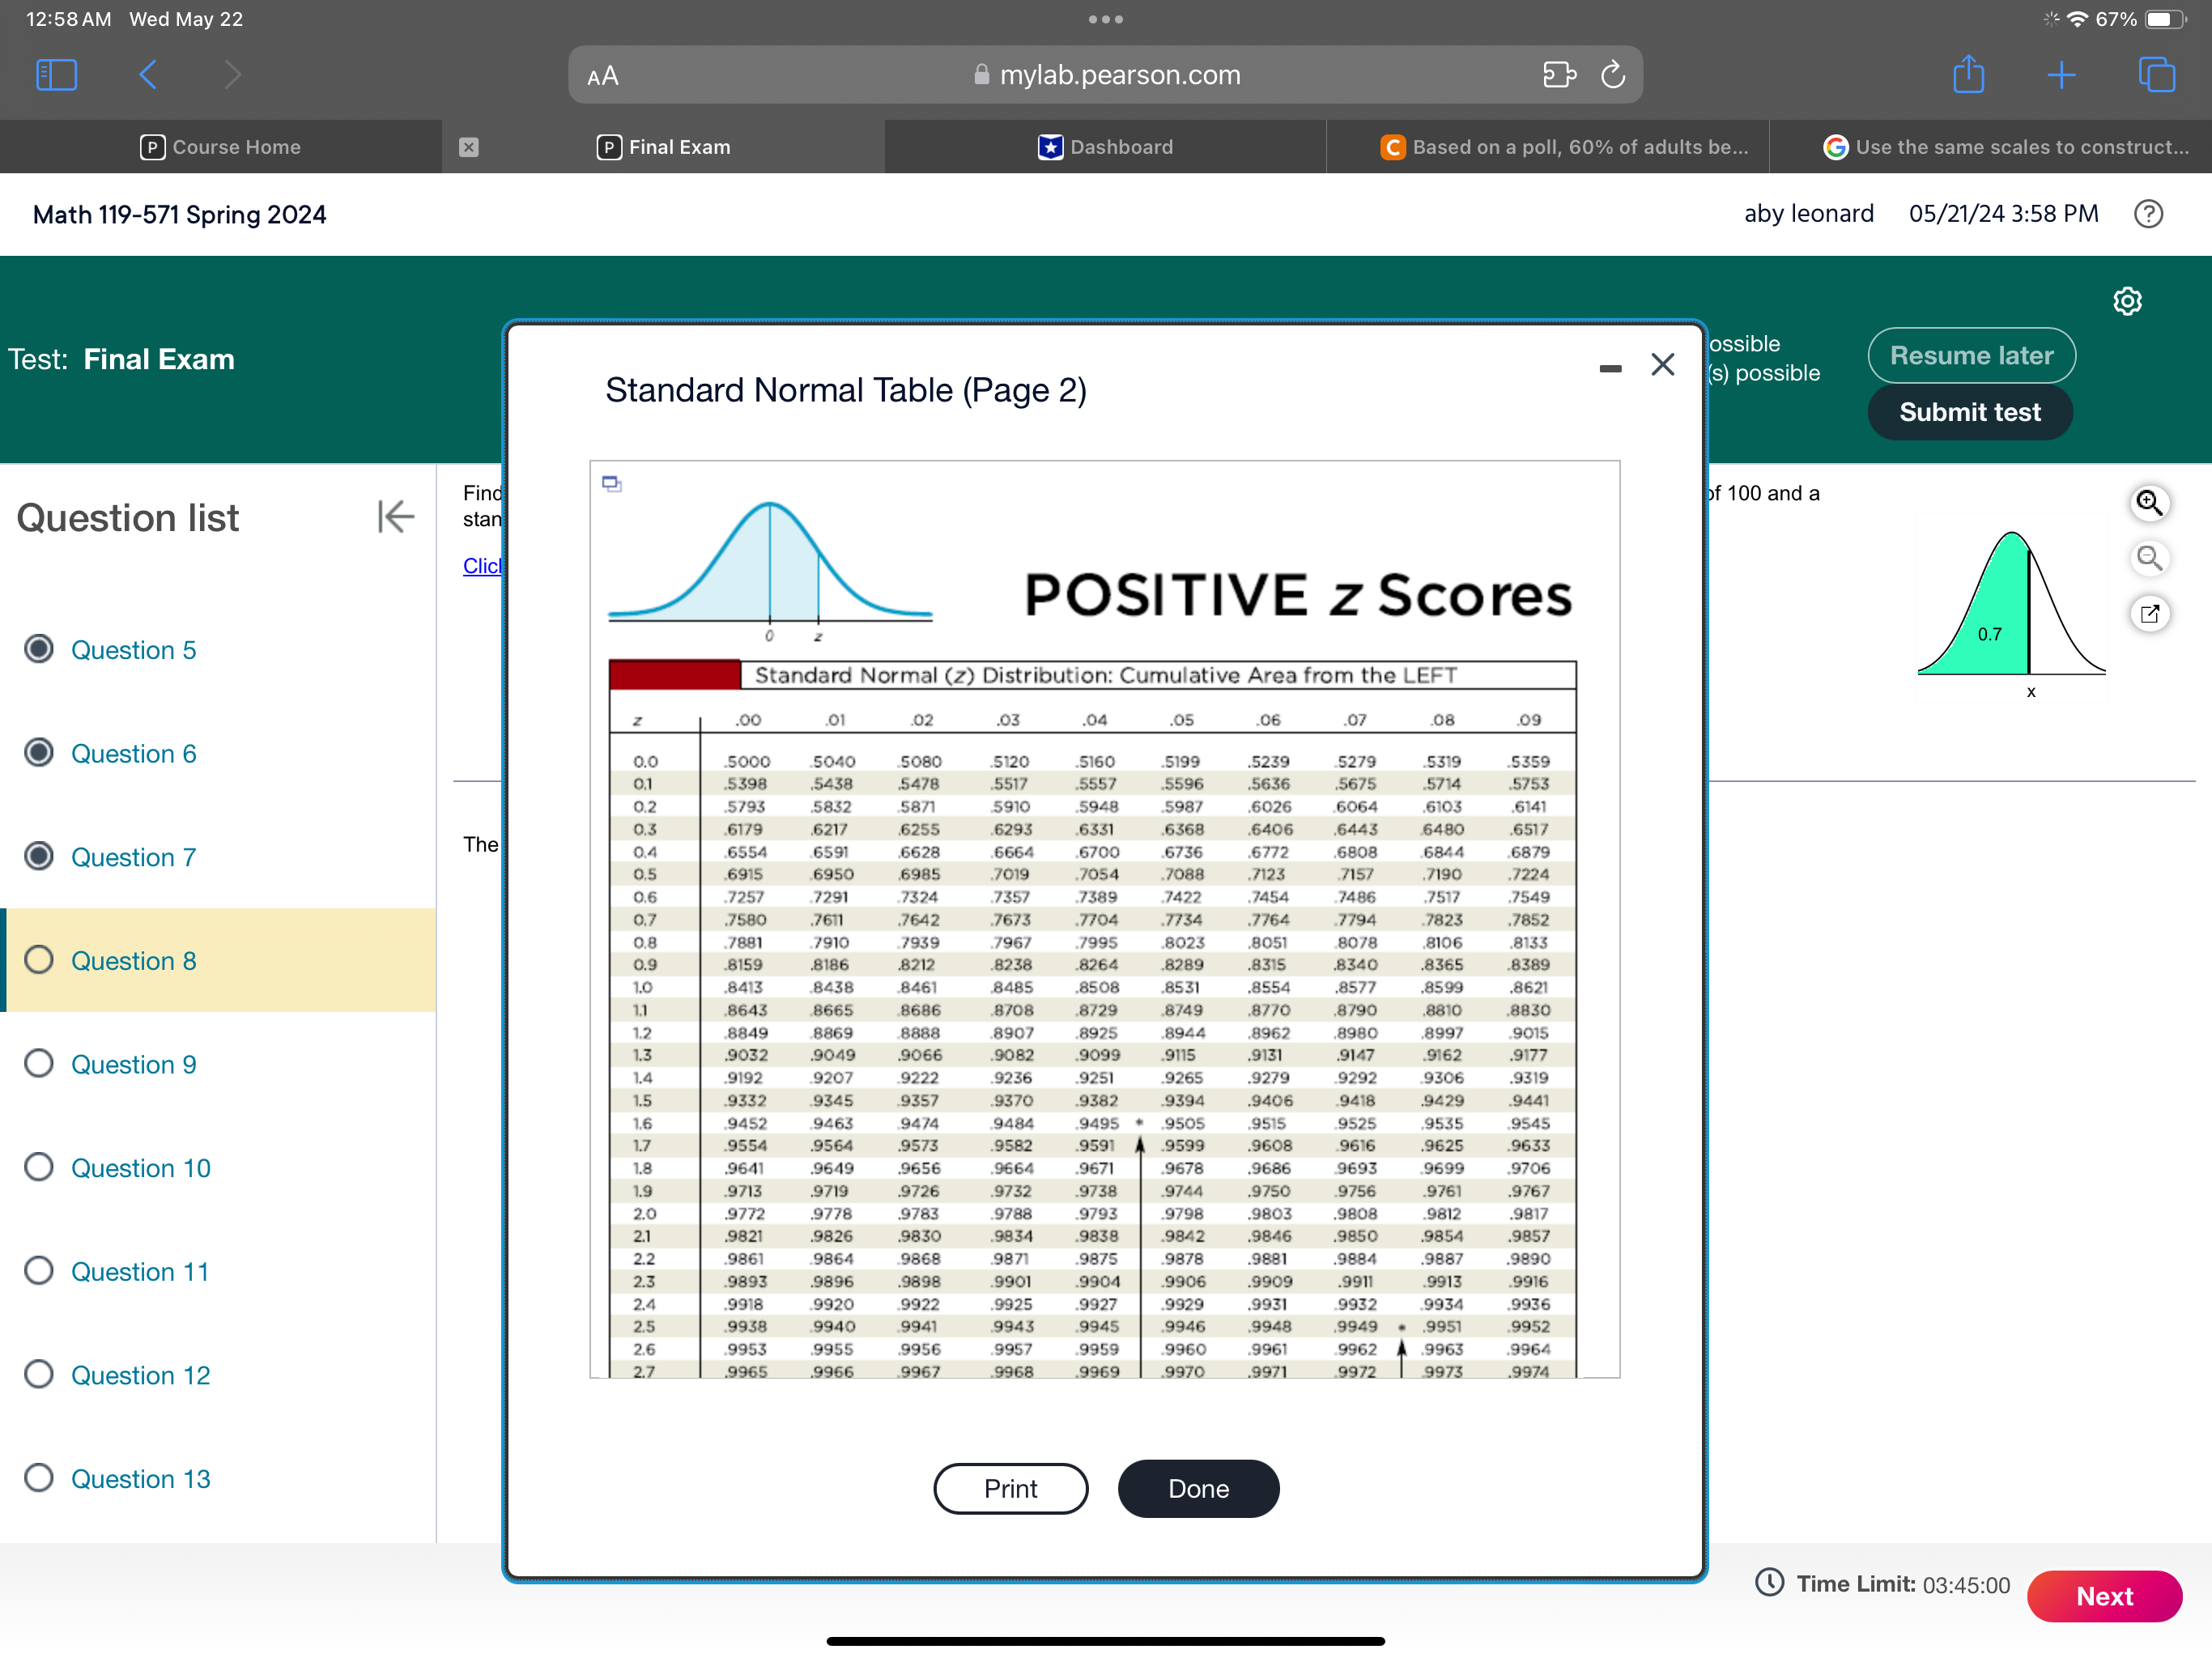The width and height of the screenshot is (2212, 1658).
Task: Zoom in on the normal curve graph
Action: [x=2148, y=502]
